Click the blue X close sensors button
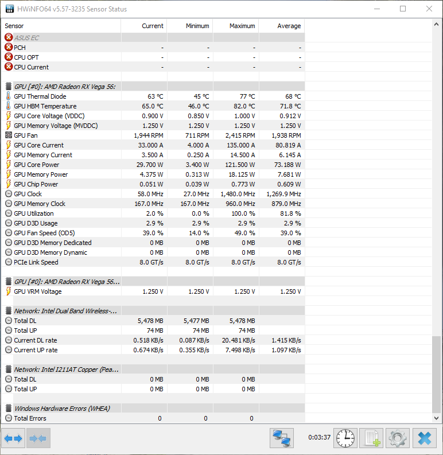 click(425, 438)
